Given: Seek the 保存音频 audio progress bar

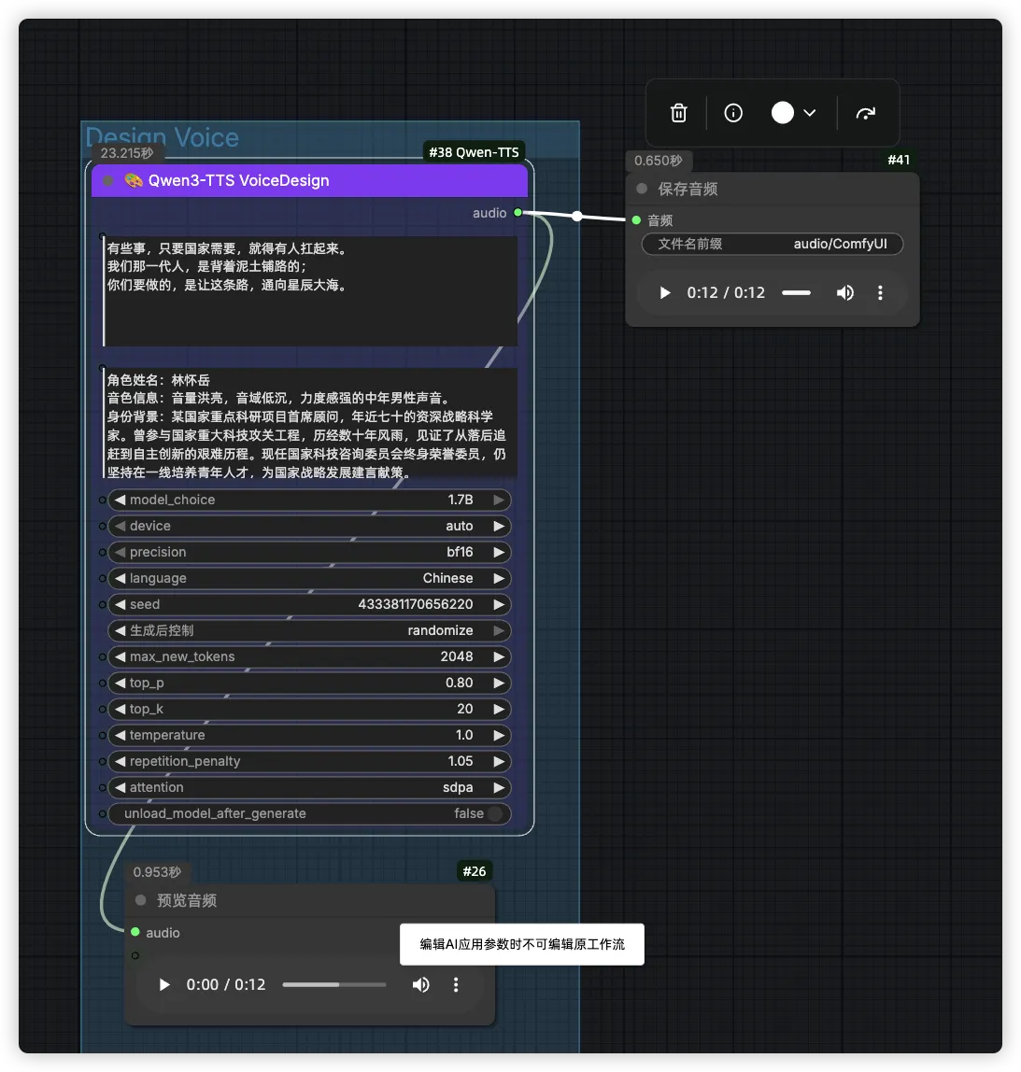Looking at the screenshot, I should point(796,292).
